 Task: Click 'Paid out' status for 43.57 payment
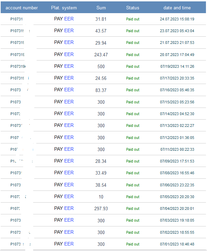(x=133, y=31)
